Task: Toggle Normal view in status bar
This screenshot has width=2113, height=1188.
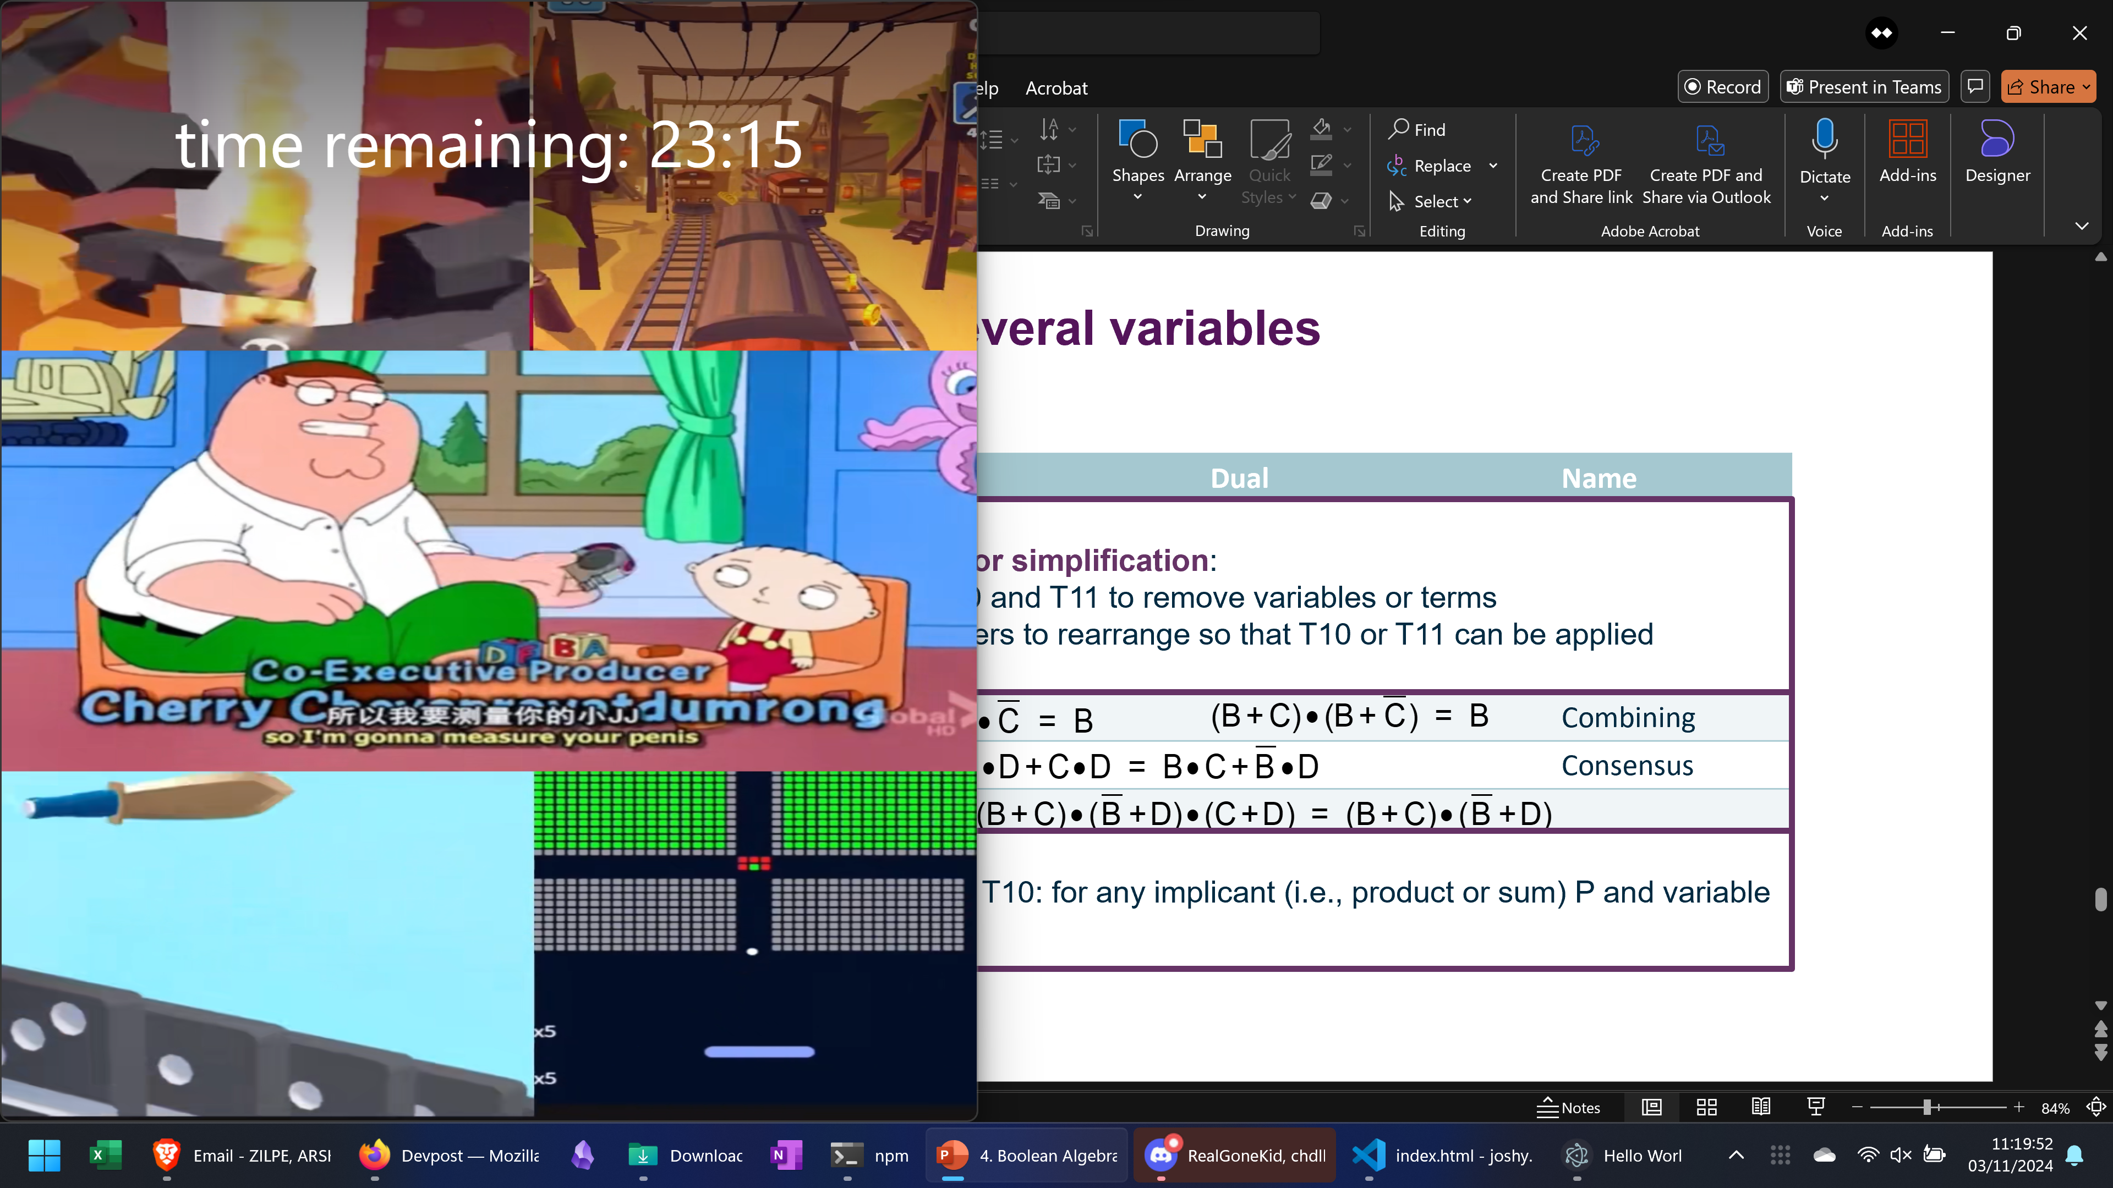Action: (1651, 1108)
